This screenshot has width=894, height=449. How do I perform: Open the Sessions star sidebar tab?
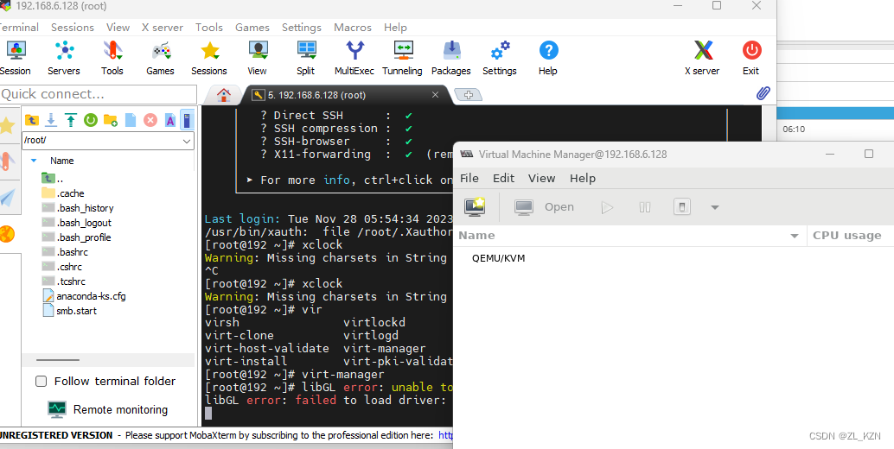point(8,126)
